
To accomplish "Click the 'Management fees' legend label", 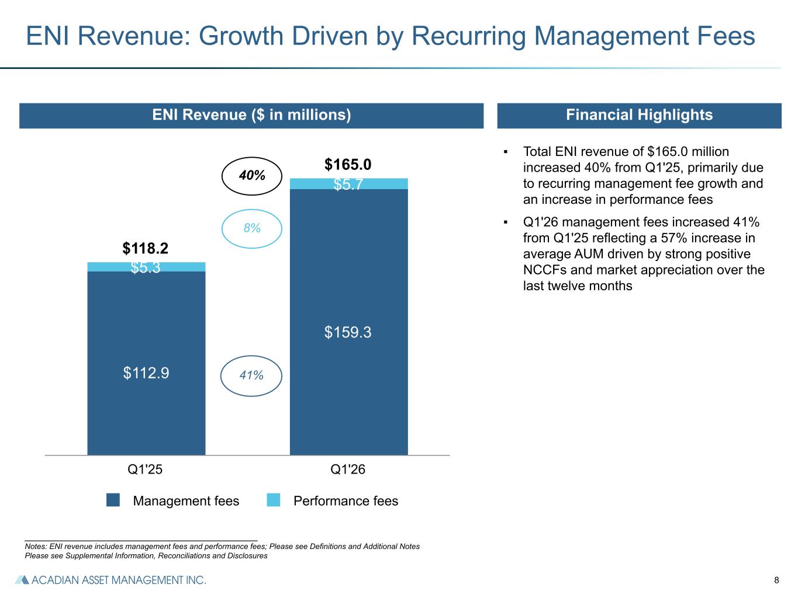I will (x=186, y=501).
